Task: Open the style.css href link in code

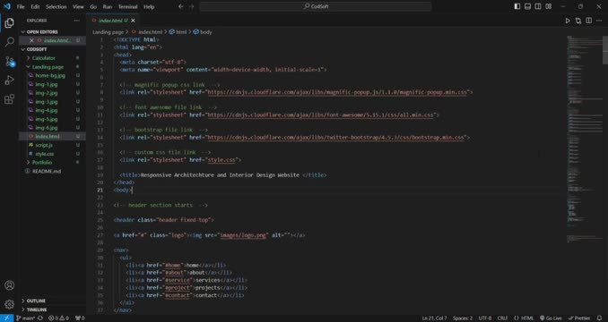Action: coord(221,160)
